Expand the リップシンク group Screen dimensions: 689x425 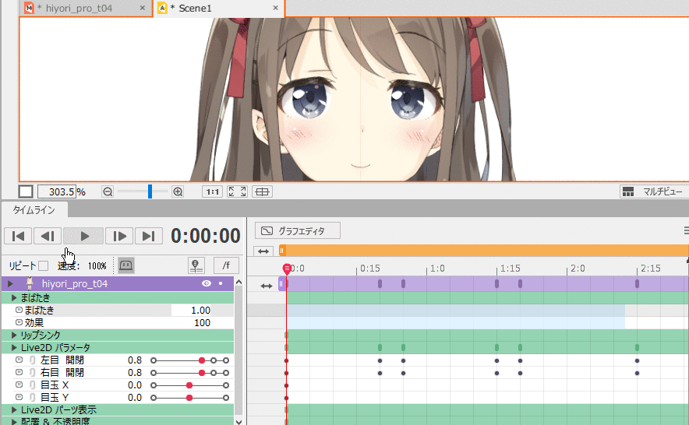(x=14, y=335)
